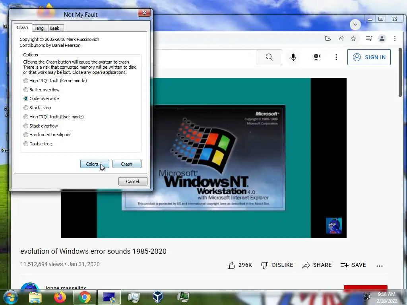The width and height of the screenshot is (407, 305).
Task: Choose the Code overwrite radio option
Action: (x=41, y=98)
